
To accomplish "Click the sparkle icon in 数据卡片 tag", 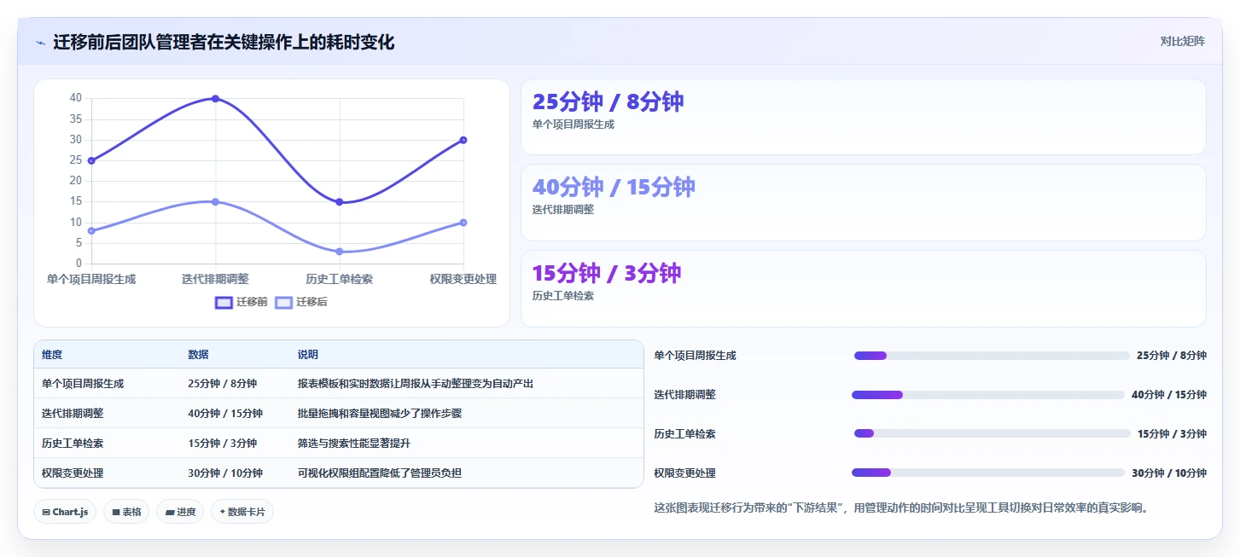I will [x=222, y=512].
